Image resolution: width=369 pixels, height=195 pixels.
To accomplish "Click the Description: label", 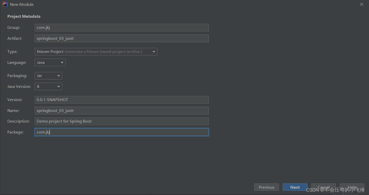I will [x=18, y=121].
